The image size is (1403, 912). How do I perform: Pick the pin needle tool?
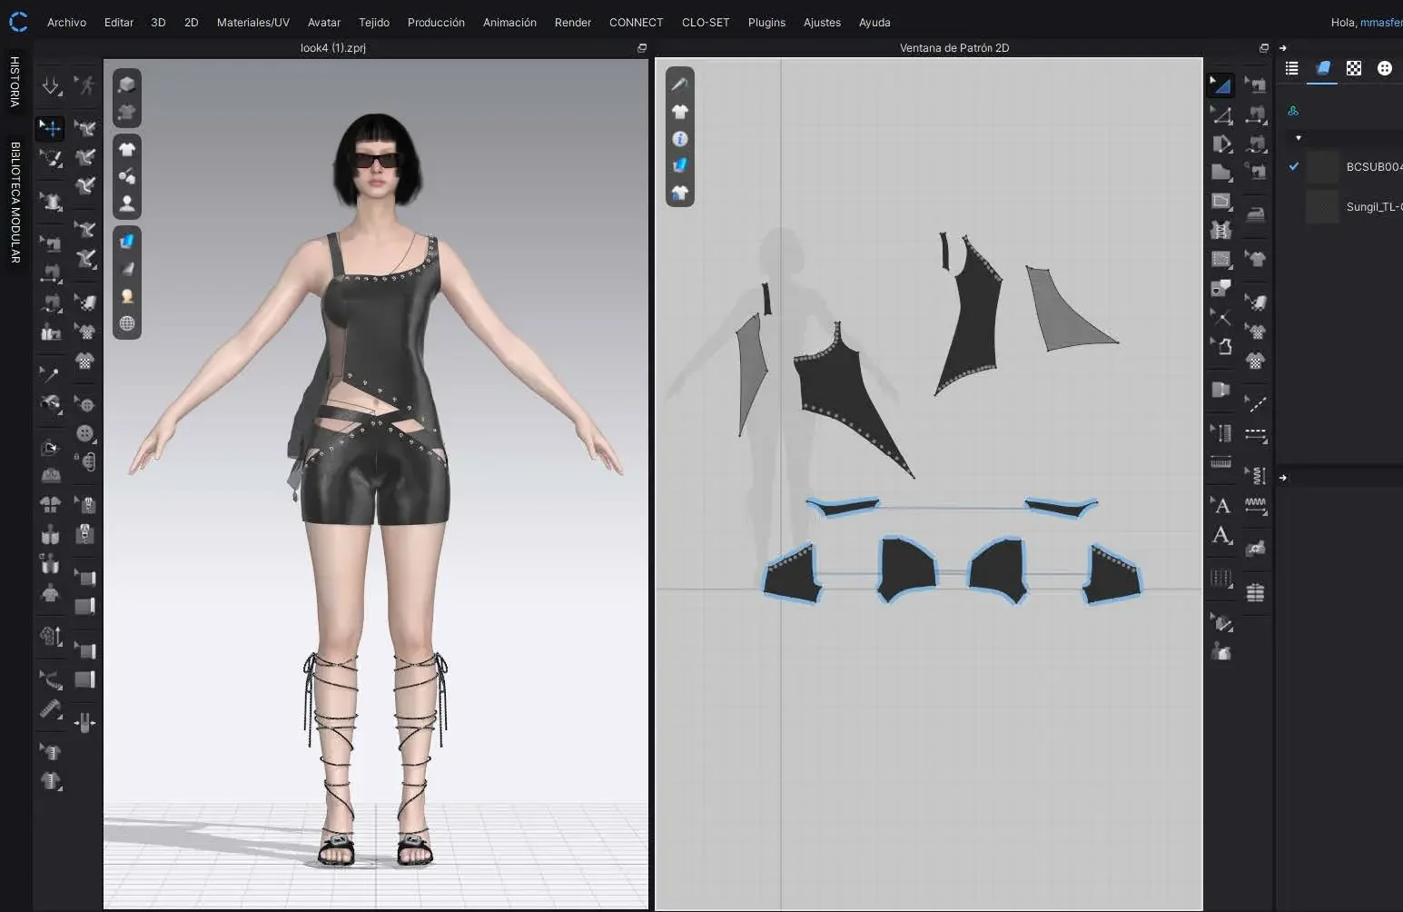[x=50, y=373]
